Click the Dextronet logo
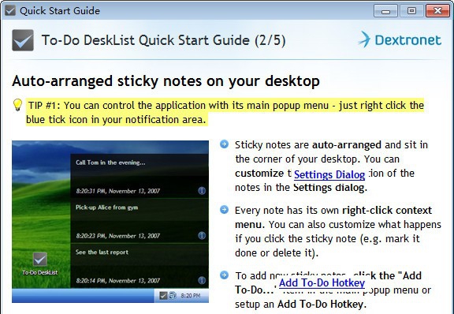 click(400, 39)
